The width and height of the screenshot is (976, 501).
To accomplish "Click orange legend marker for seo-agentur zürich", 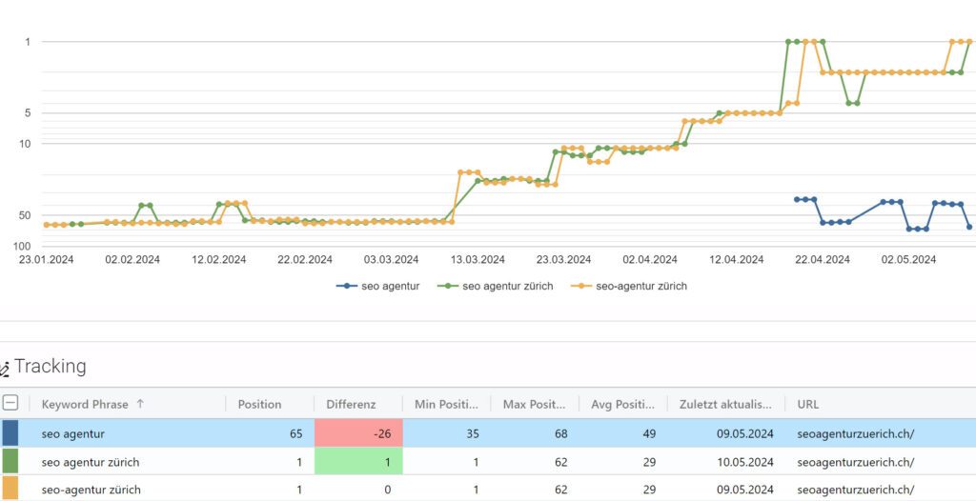I will 581,286.
